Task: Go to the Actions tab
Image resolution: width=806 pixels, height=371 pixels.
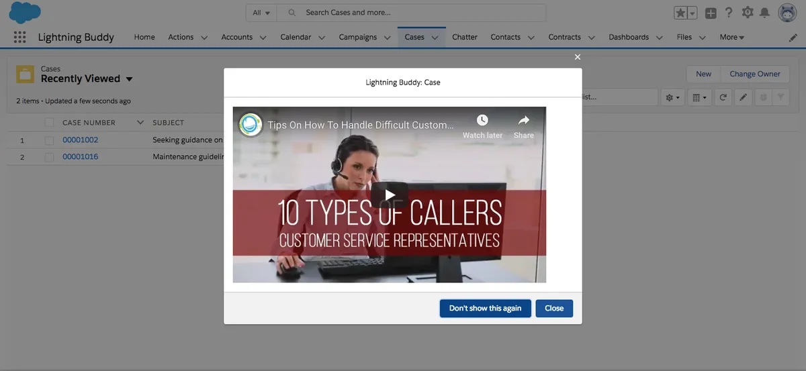Action: (x=181, y=38)
